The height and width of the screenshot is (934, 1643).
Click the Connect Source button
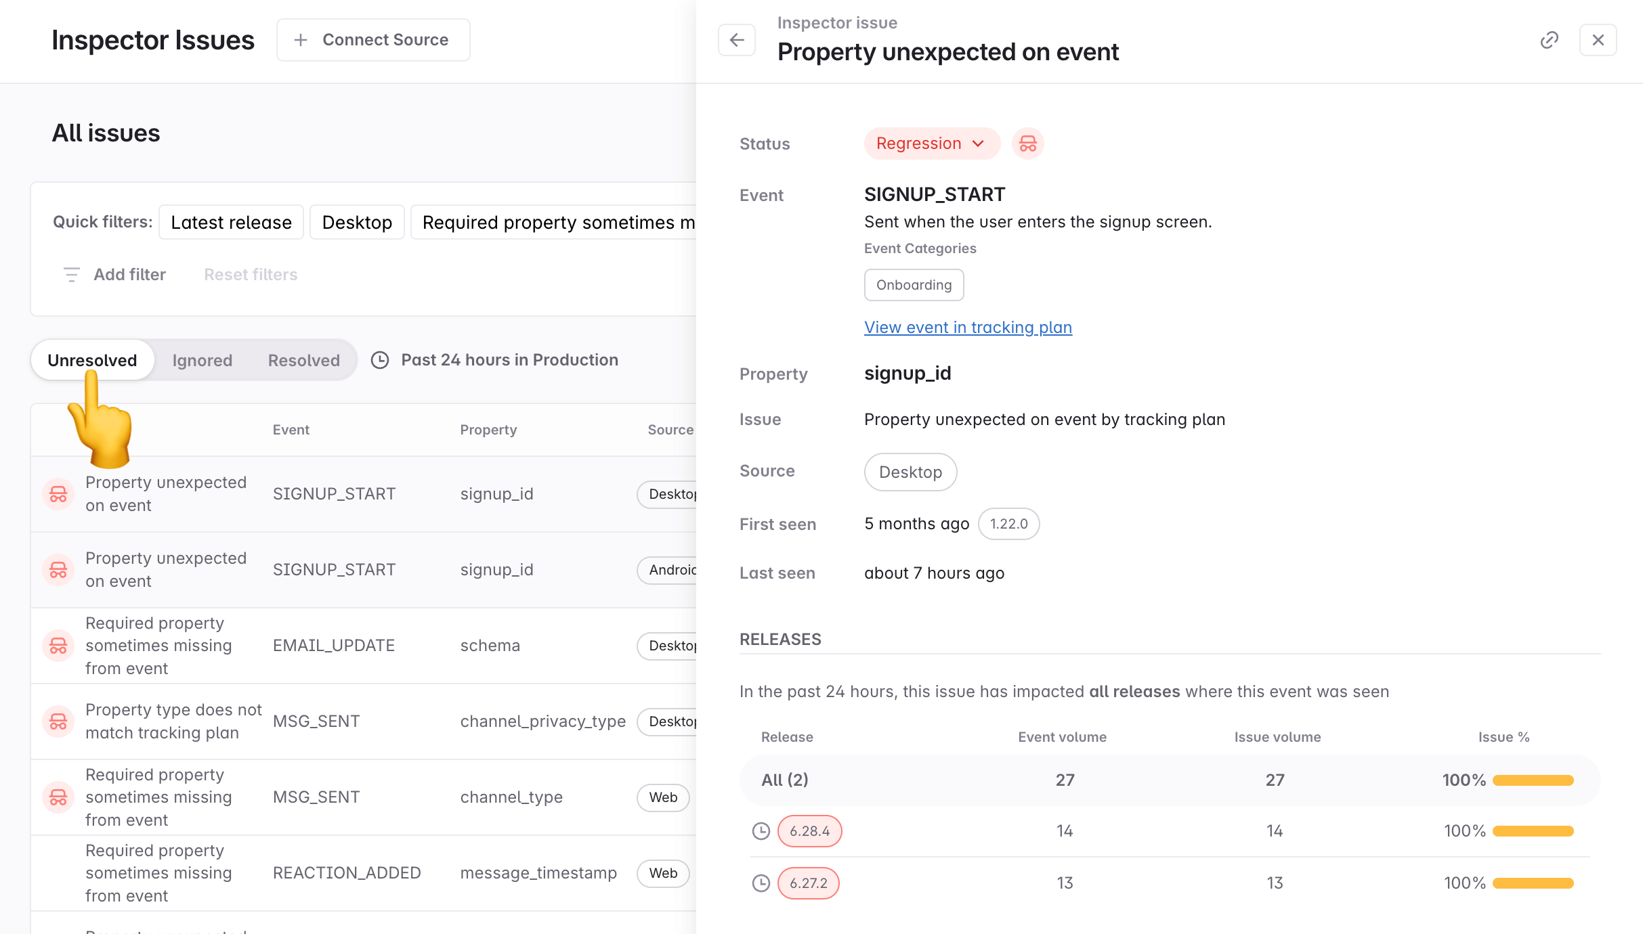(x=373, y=41)
